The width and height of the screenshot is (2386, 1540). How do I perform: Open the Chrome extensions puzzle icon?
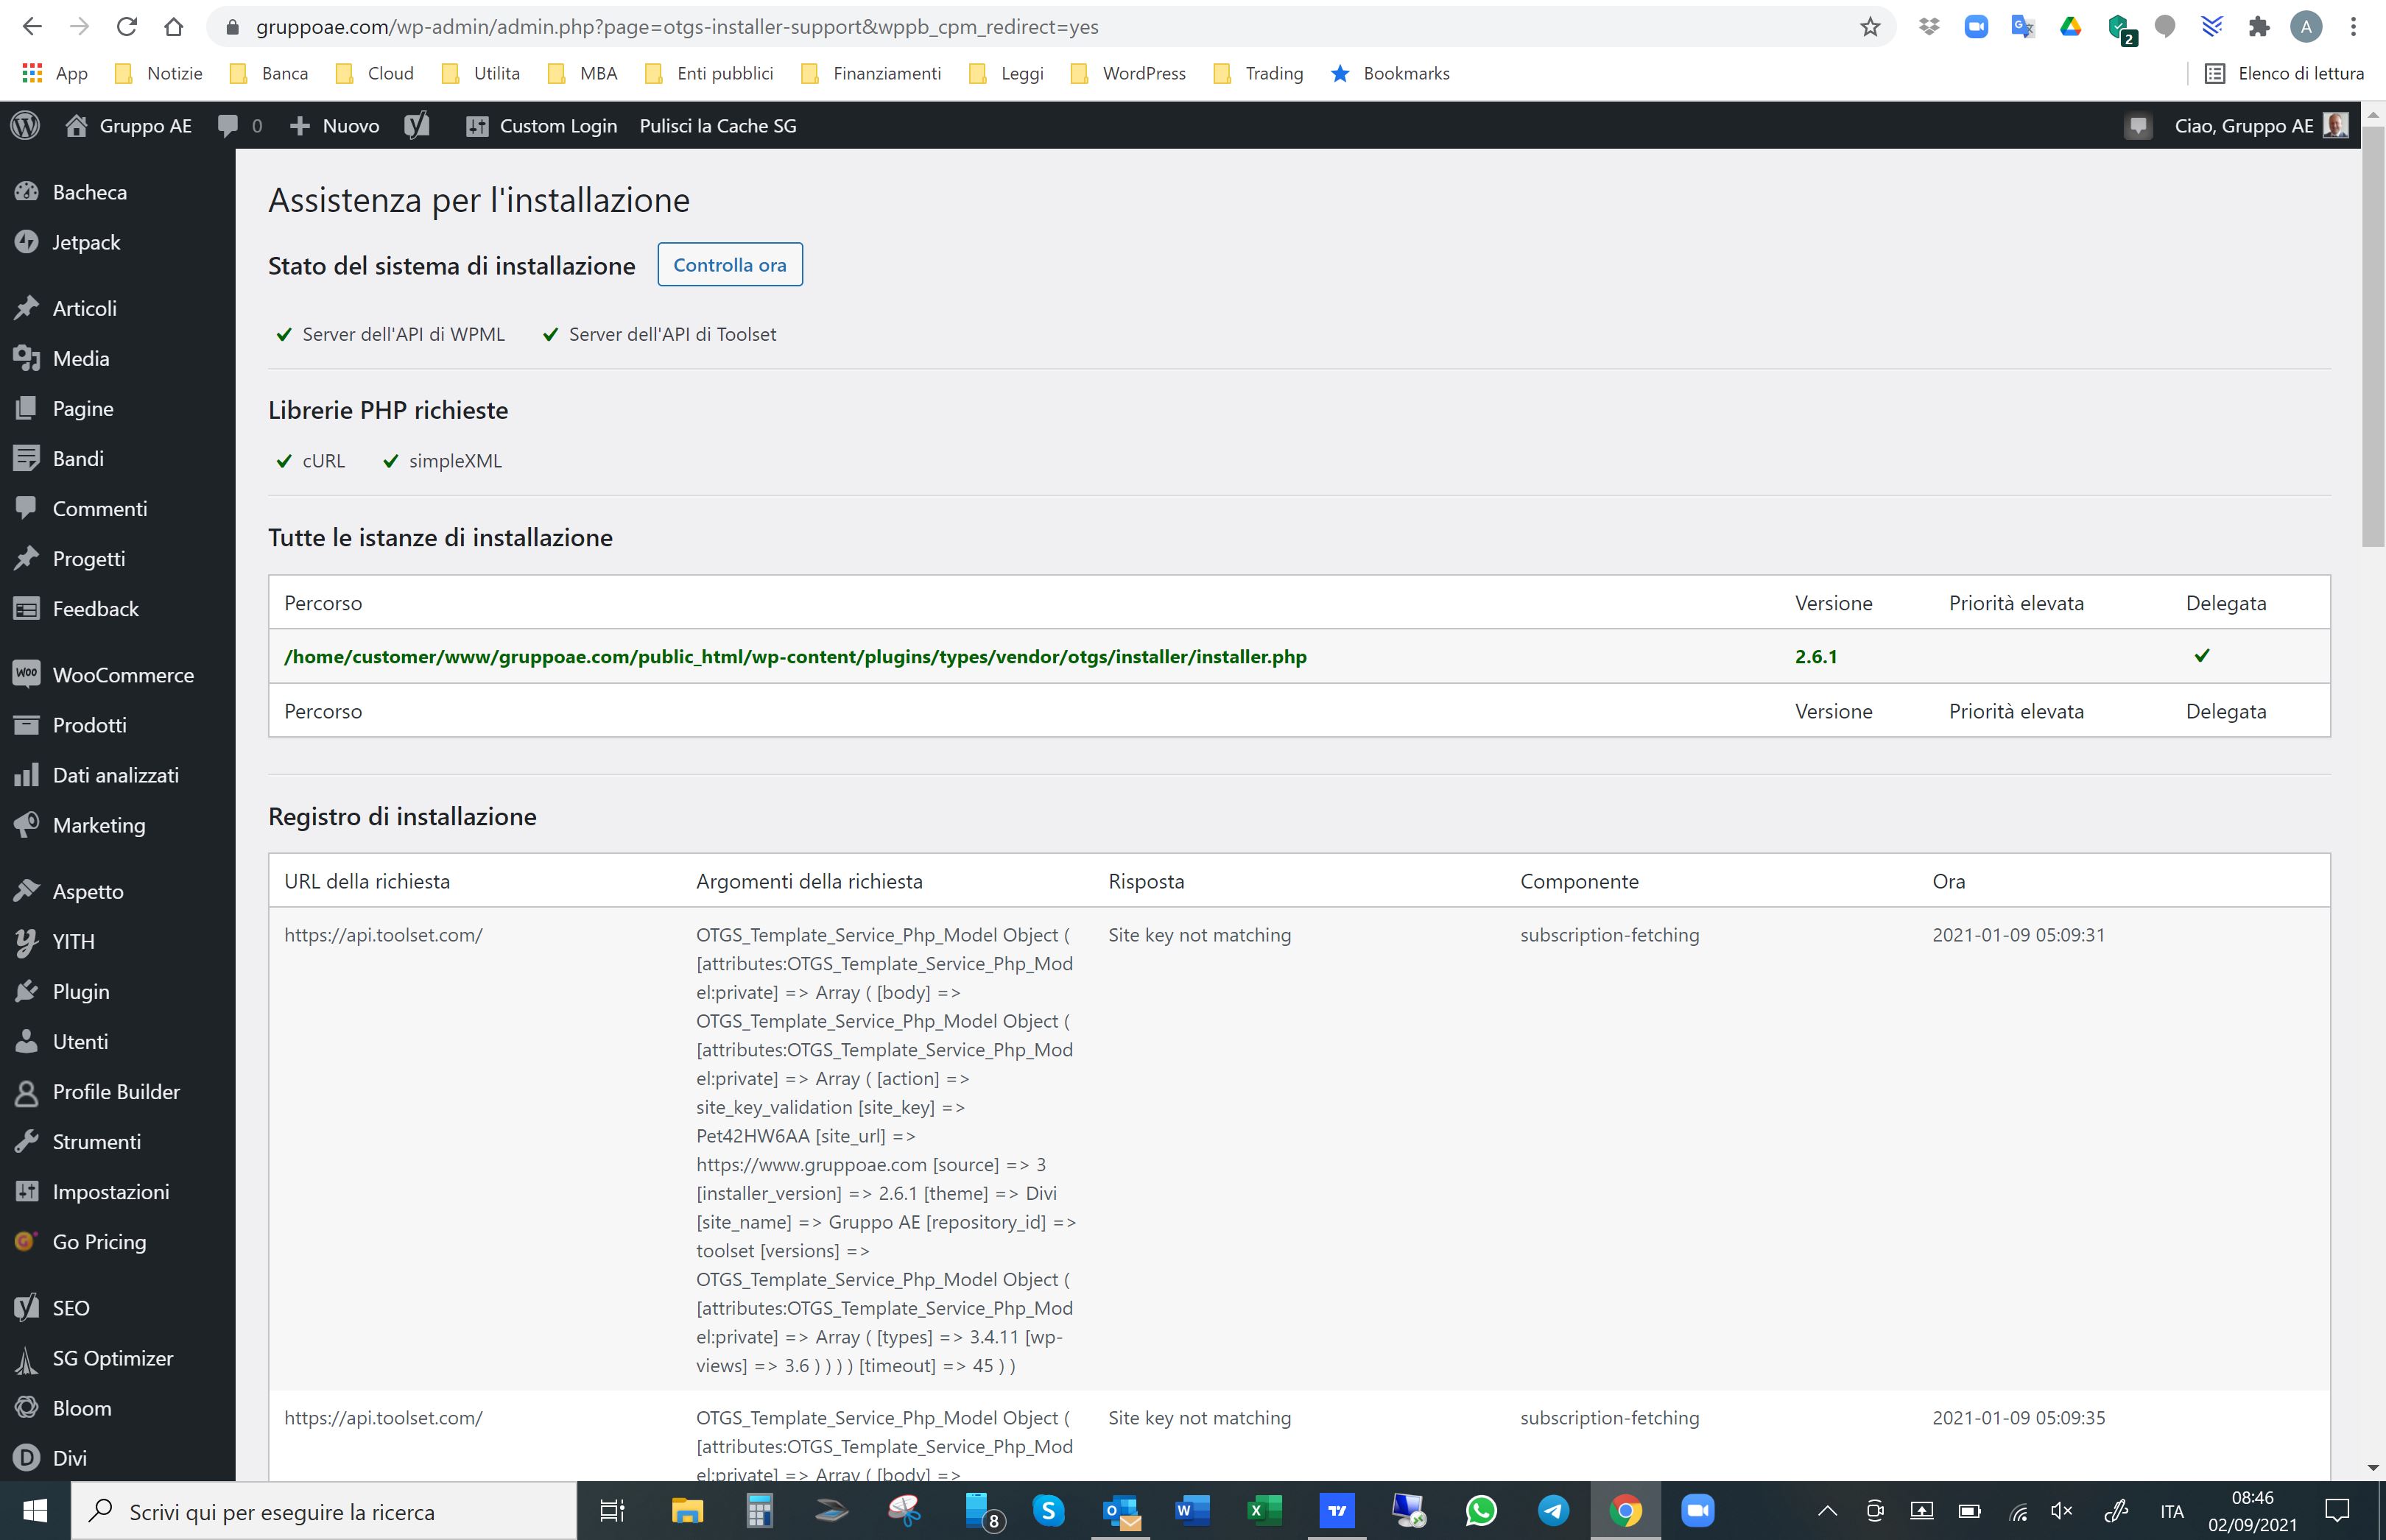click(2258, 27)
